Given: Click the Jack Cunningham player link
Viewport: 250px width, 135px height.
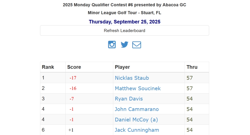Looking at the screenshot, I should coord(137,130).
